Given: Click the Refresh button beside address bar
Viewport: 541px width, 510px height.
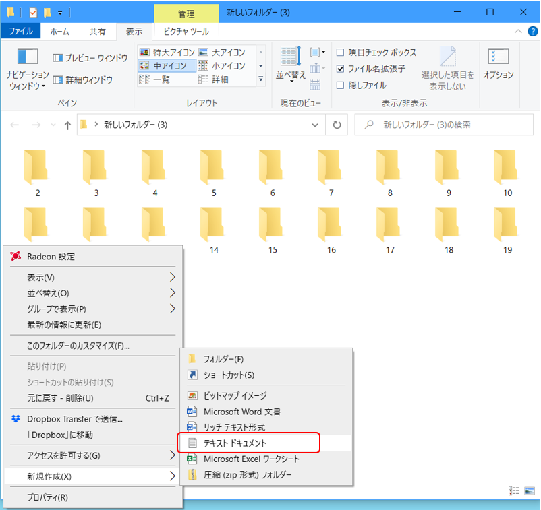Looking at the screenshot, I should [337, 125].
